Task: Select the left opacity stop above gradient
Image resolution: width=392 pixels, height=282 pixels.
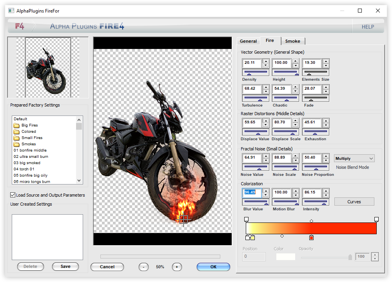Action: [246, 219]
